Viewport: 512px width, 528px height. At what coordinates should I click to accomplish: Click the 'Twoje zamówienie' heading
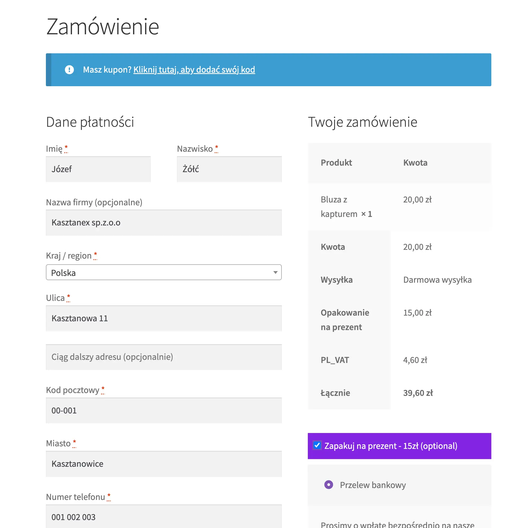pyautogui.click(x=362, y=122)
